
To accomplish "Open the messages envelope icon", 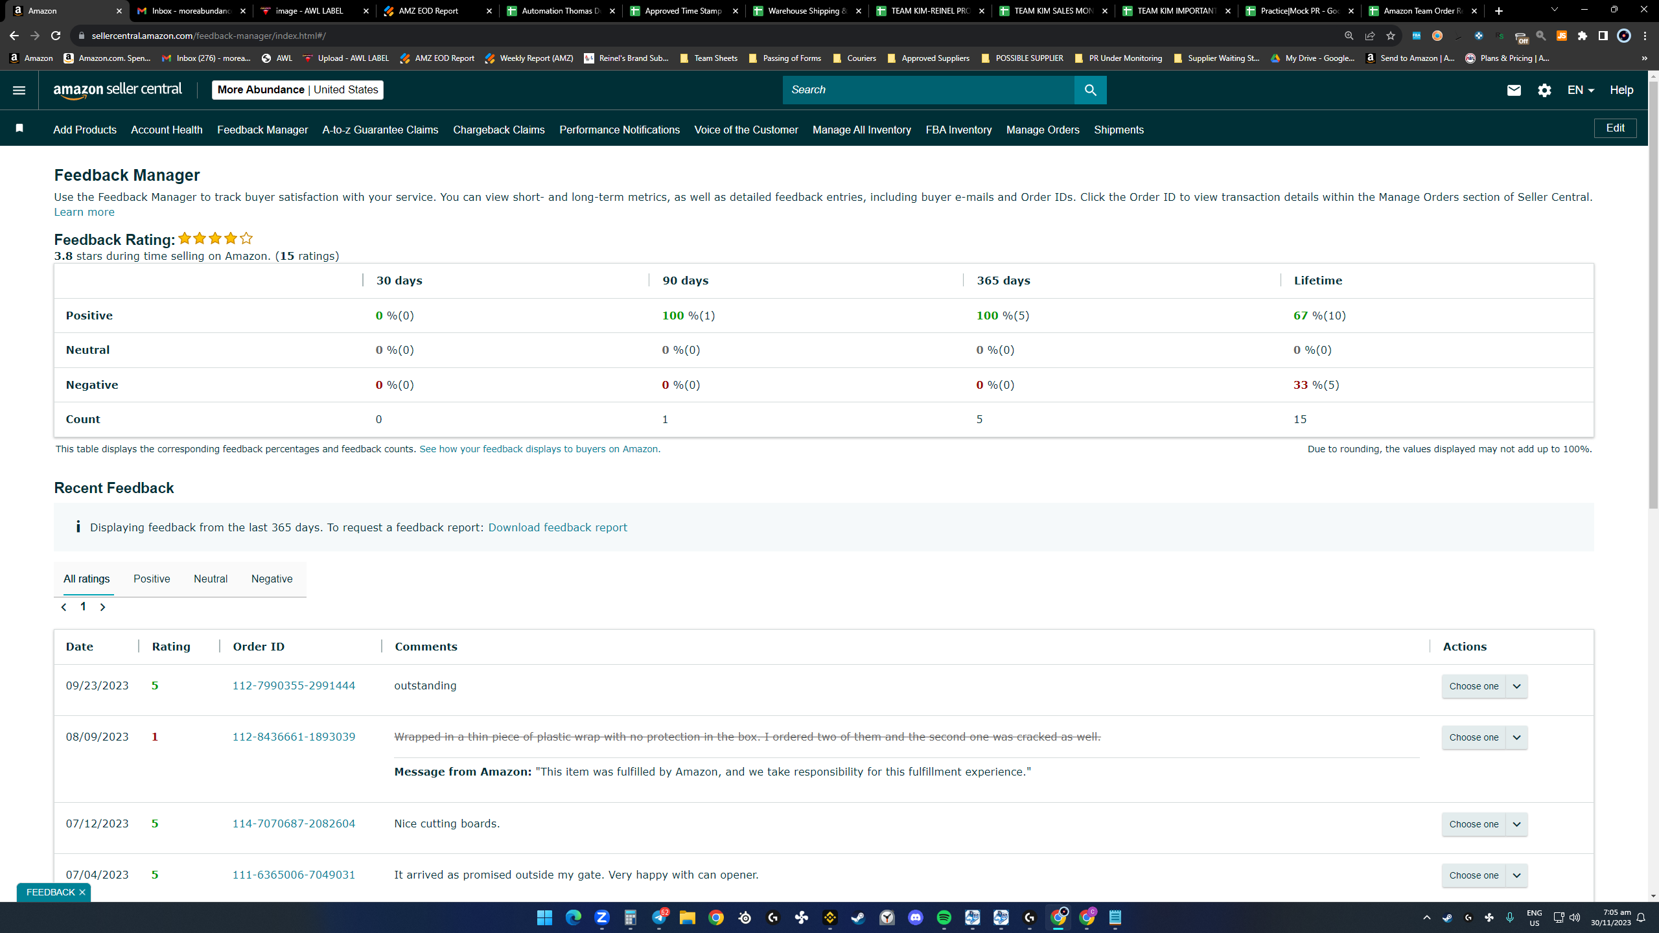I will [x=1513, y=90].
